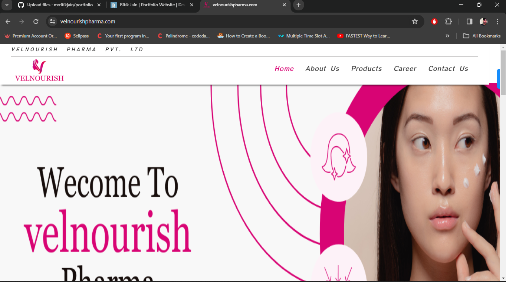This screenshot has width=506, height=282.
Task: Open a new tab with the plus button
Action: [298, 5]
